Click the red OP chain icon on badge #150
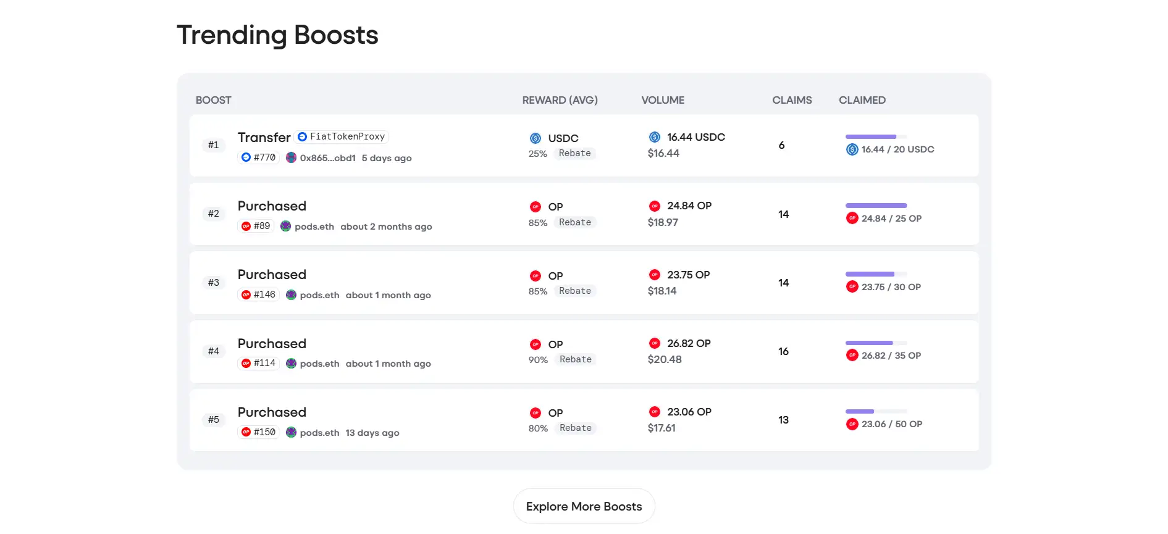Screen dimensions: 1168x534 (x=246, y=432)
